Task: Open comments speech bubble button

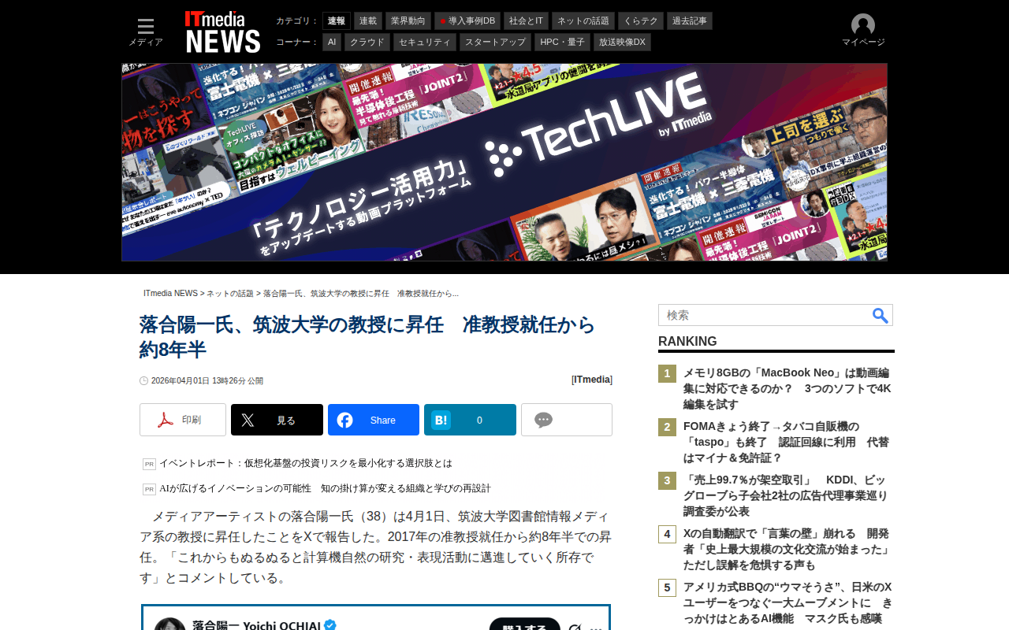Action: pyautogui.click(x=567, y=420)
